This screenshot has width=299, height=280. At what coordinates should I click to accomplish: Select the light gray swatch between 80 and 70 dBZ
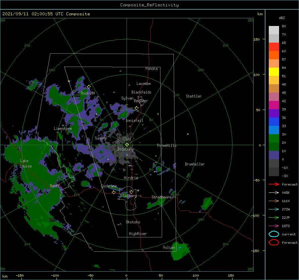click(274, 30)
